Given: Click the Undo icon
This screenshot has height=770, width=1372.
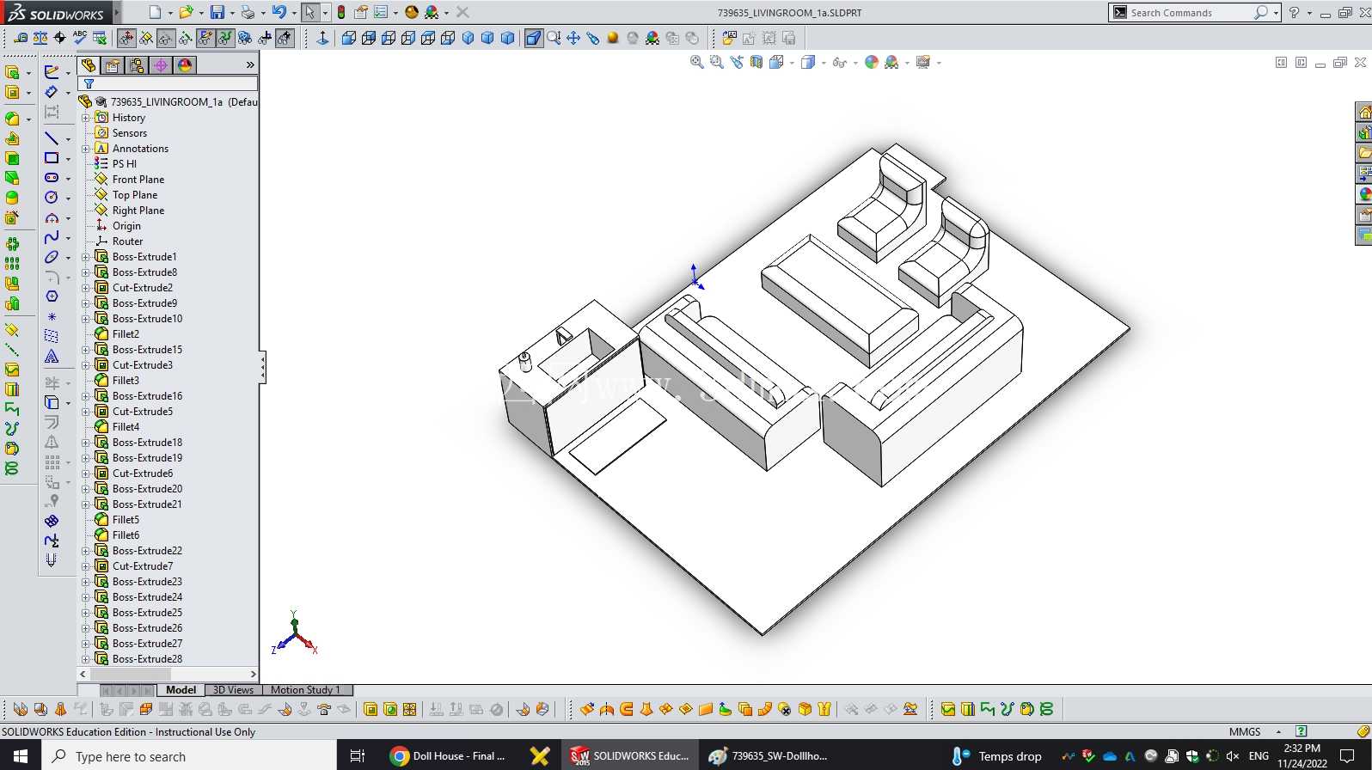Looking at the screenshot, I should 279,12.
